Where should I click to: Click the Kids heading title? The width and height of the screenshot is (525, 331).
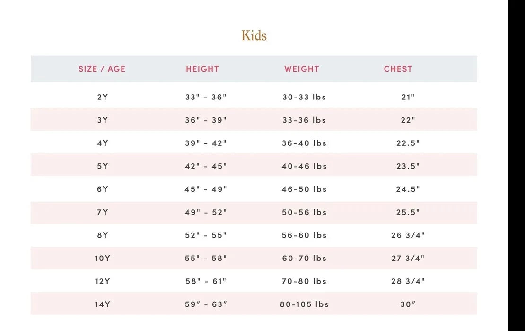tap(254, 36)
